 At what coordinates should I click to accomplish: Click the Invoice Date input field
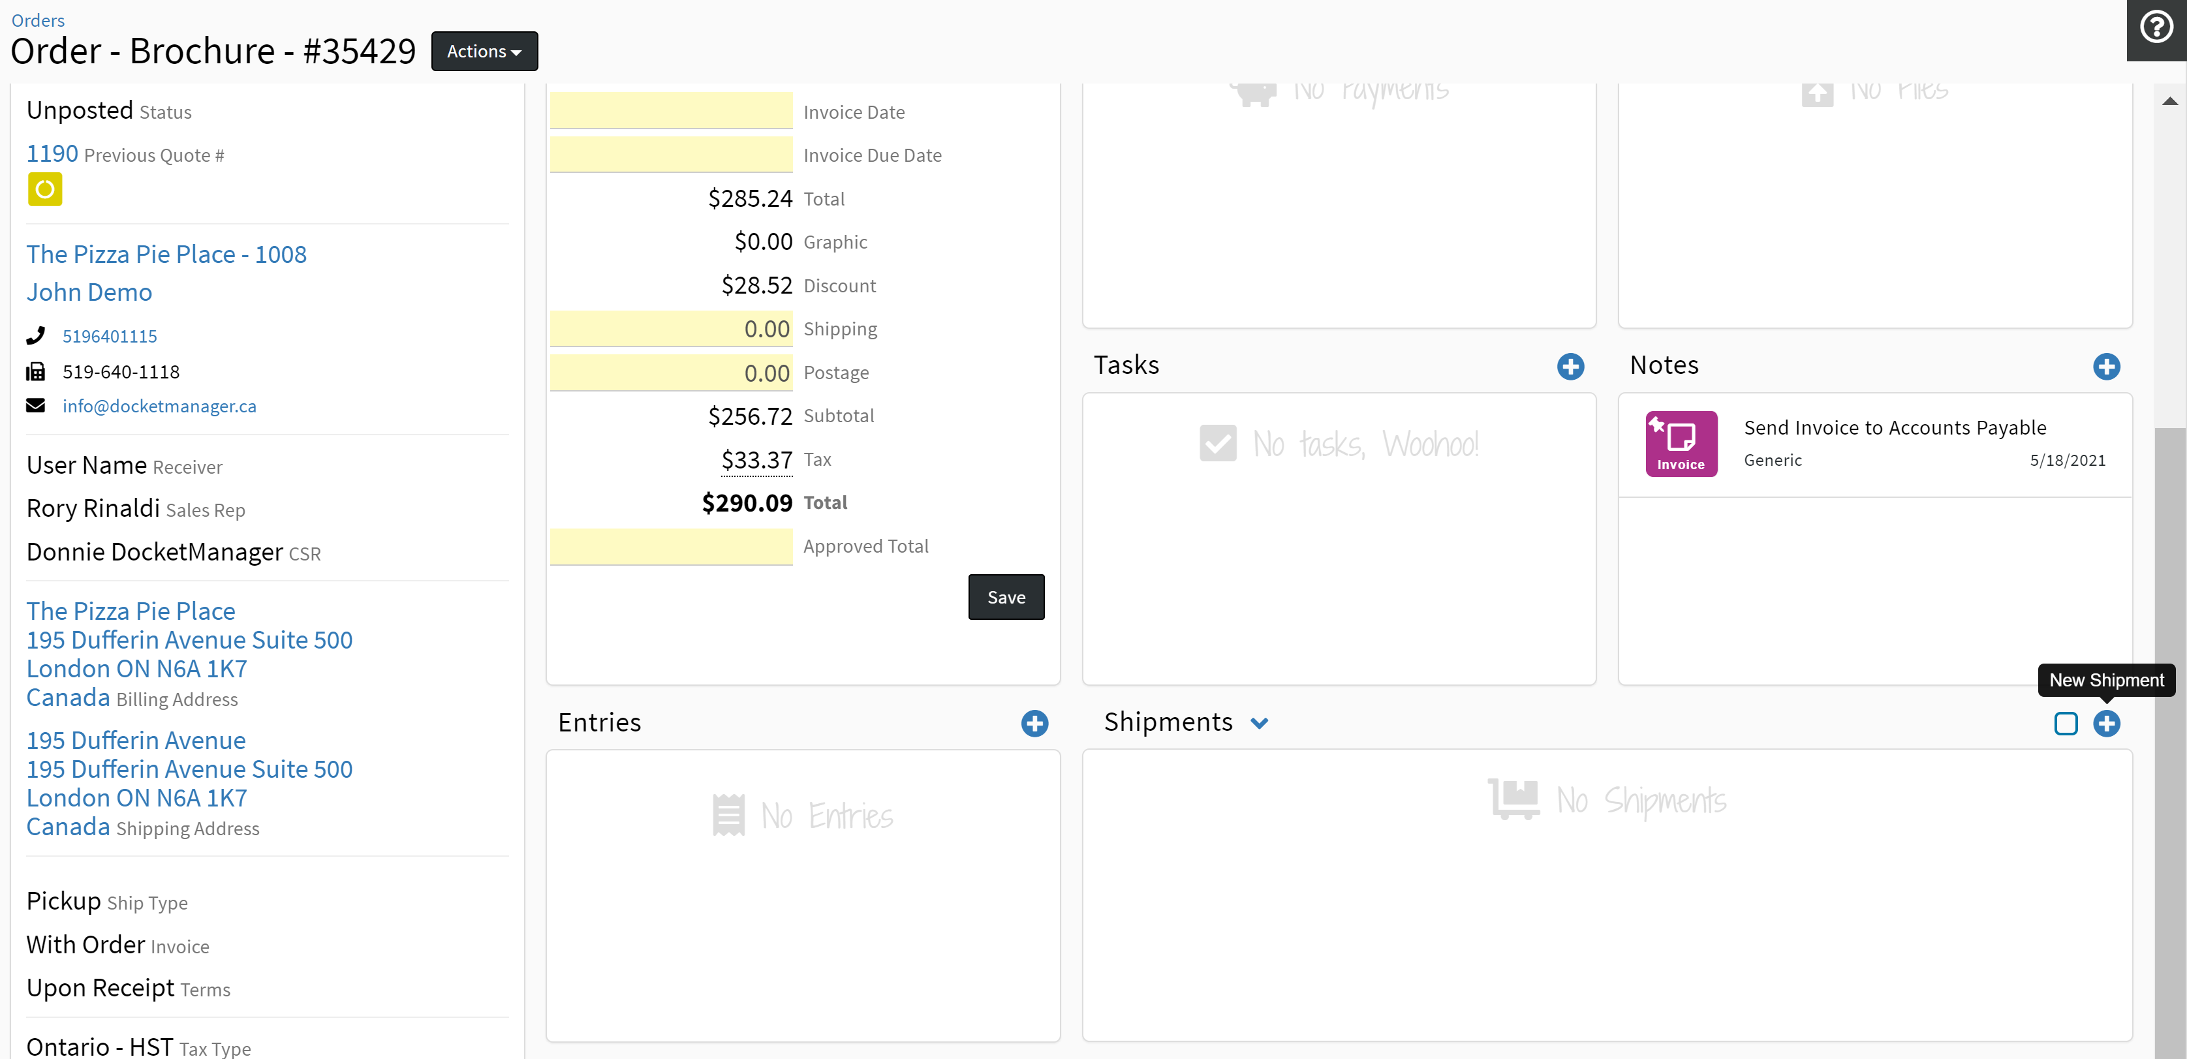click(671, 111)
